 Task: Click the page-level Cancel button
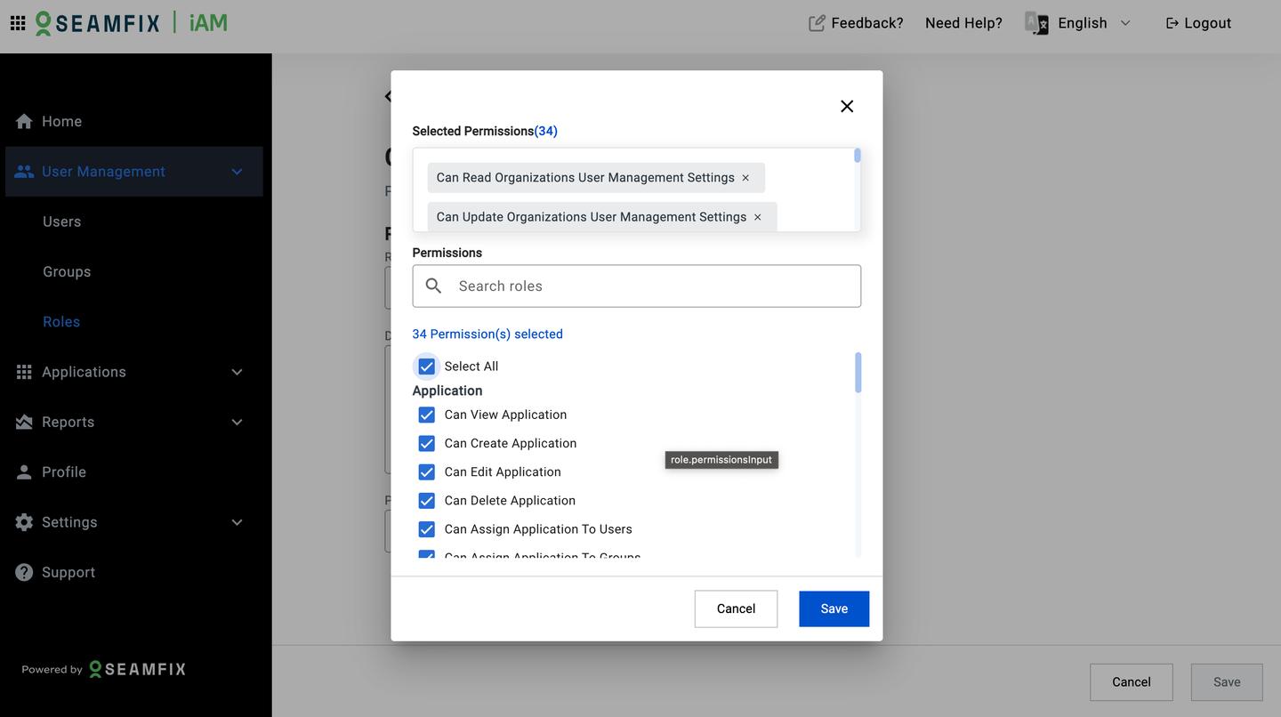point(1132,682)
